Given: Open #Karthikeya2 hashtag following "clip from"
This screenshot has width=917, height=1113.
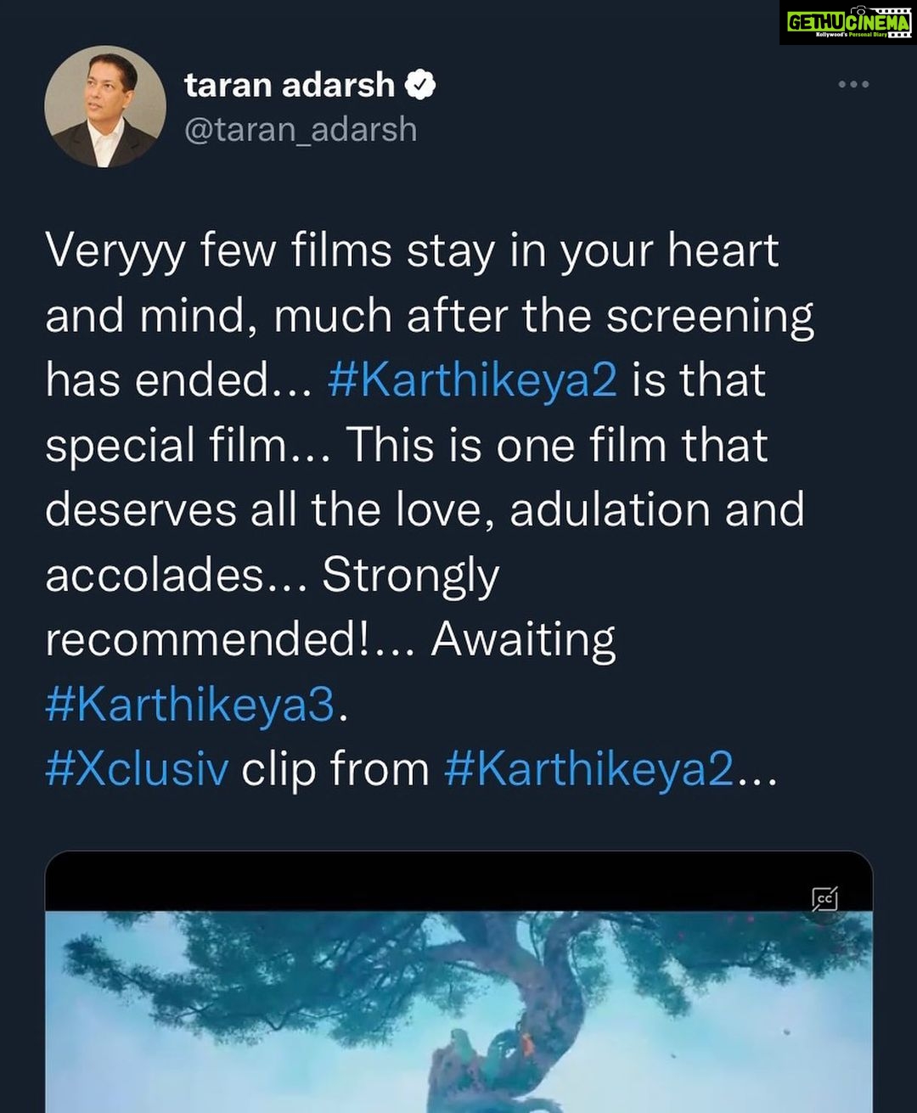Looking at the screenshot, I should click(589, 769).
